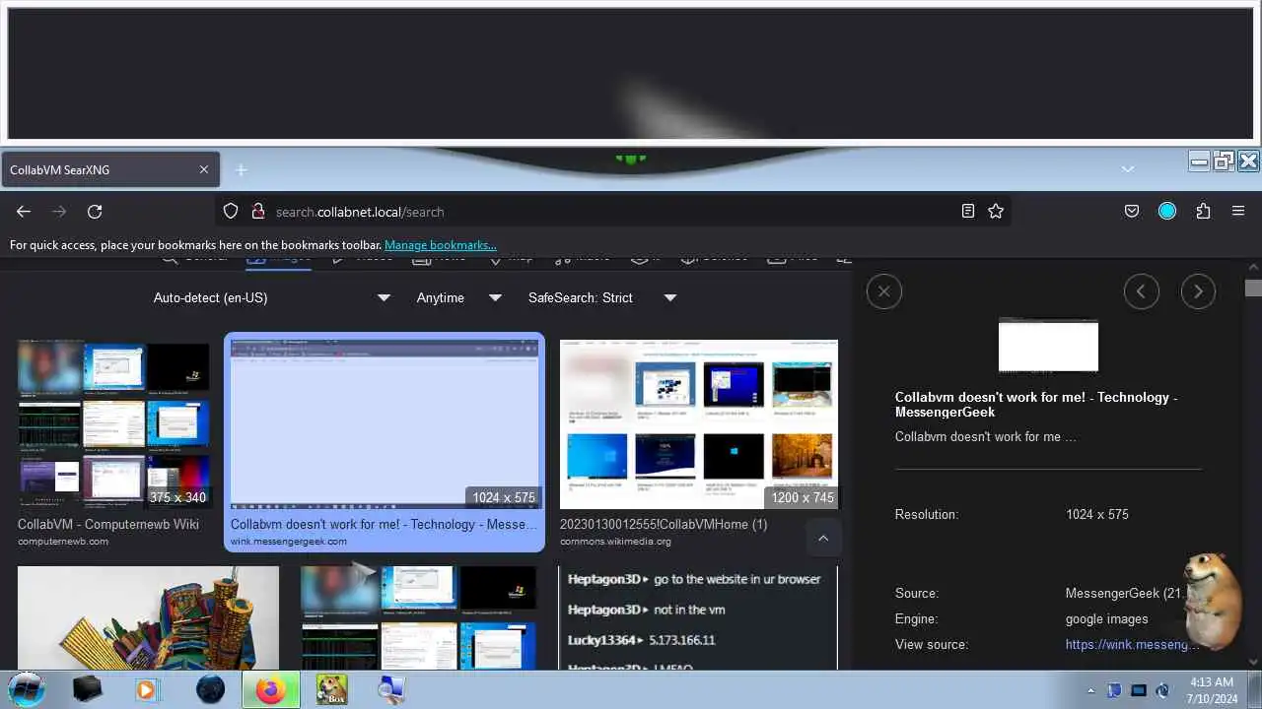
Task: Bookmark this page with the star icon
Action: pos(996,211)
